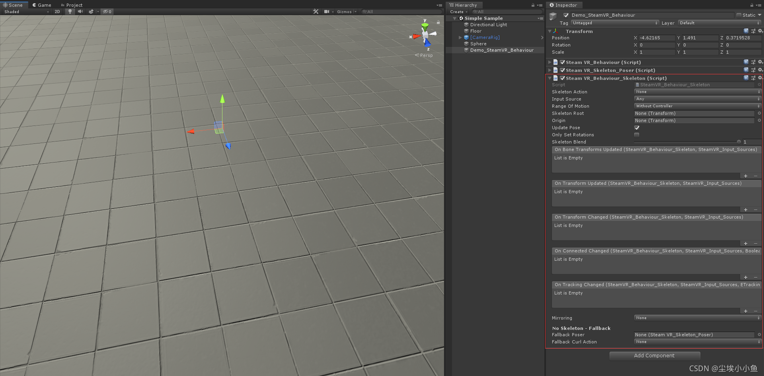
Task: Open the Static options dropdown arrow
Action: 760,15
